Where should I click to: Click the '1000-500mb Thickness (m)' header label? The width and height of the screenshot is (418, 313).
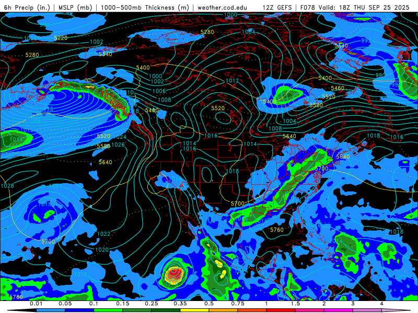click(x=145, y=7)
